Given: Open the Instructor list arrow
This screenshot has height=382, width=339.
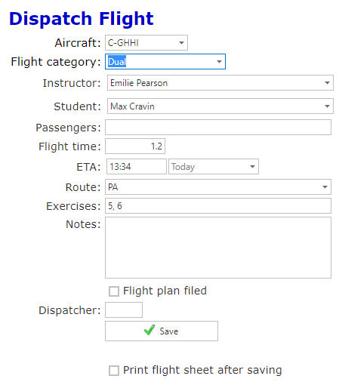Looking at the screenshot, I should coord(327,83).
